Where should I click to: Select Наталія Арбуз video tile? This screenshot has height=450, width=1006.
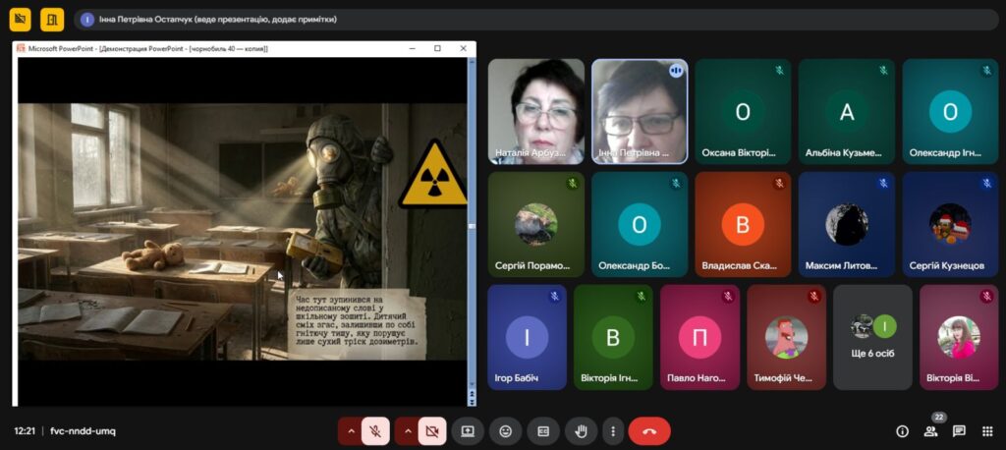pos(535,111)
